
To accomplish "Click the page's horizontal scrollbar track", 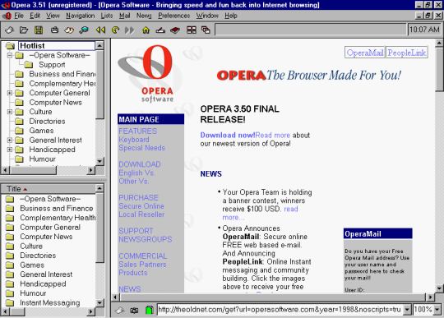I will (x=272, y=297).
